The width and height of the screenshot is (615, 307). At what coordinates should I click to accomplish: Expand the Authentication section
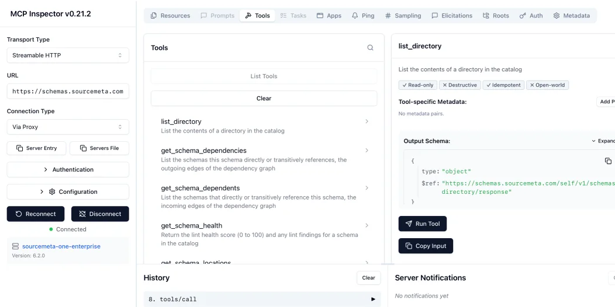(68, 170)
